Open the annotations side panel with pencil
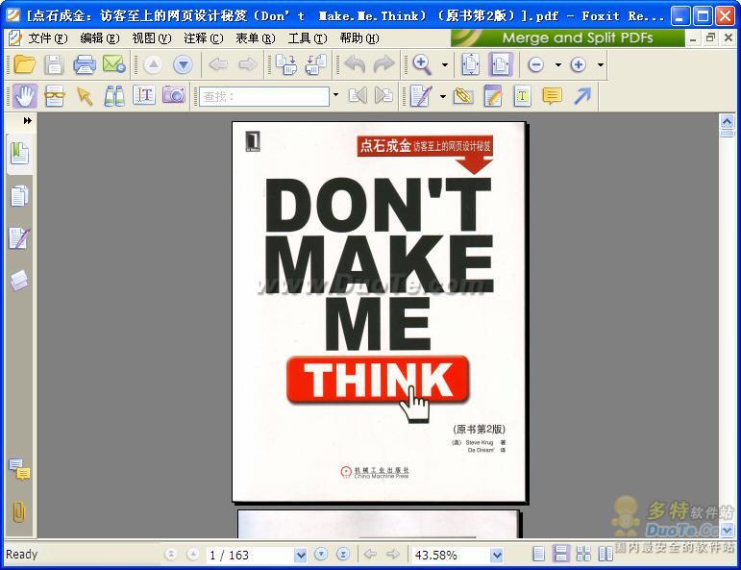Image resolution: width=741 pixels, height=570 pixels. (x=19, y=238)
